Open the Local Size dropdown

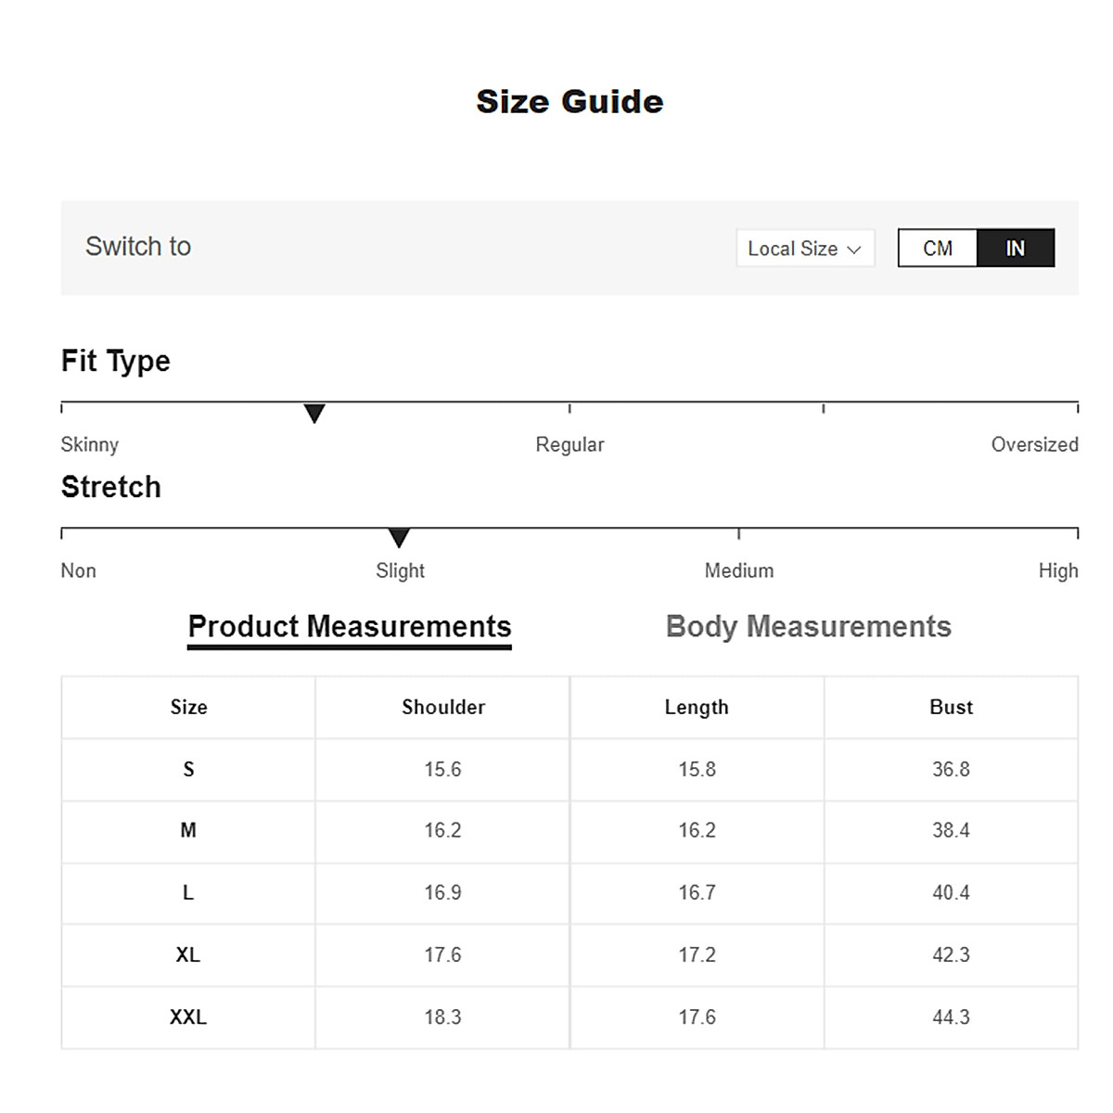click(x=804, y=249)
